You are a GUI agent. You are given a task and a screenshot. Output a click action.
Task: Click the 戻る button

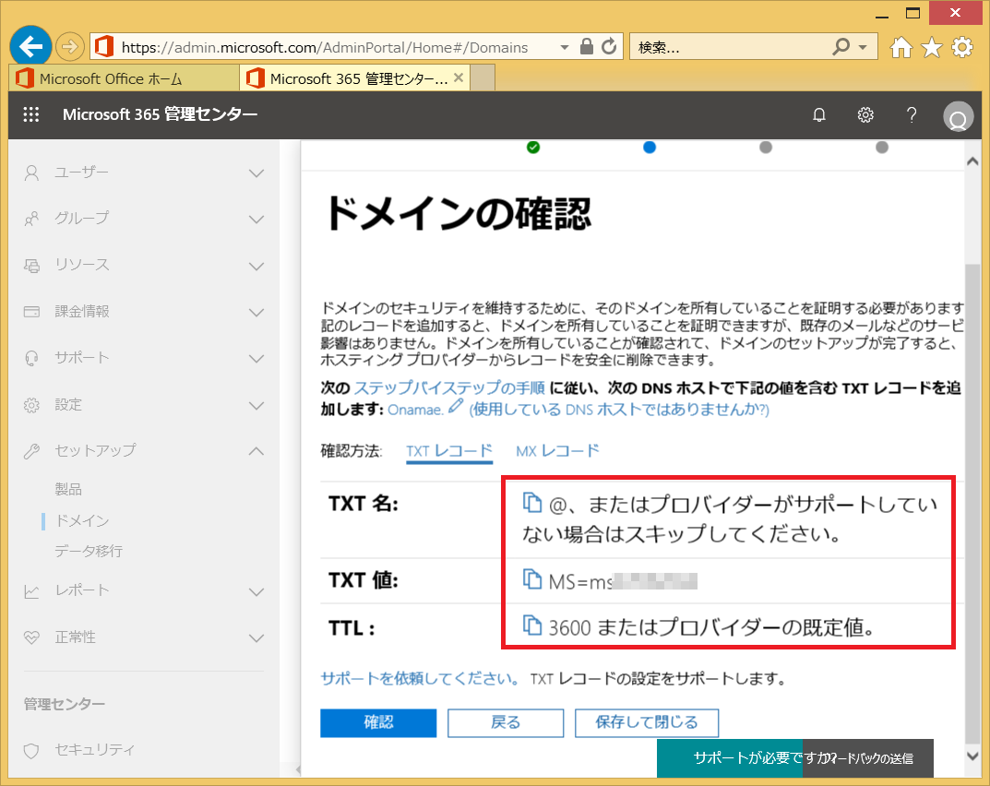click(505, 722)
